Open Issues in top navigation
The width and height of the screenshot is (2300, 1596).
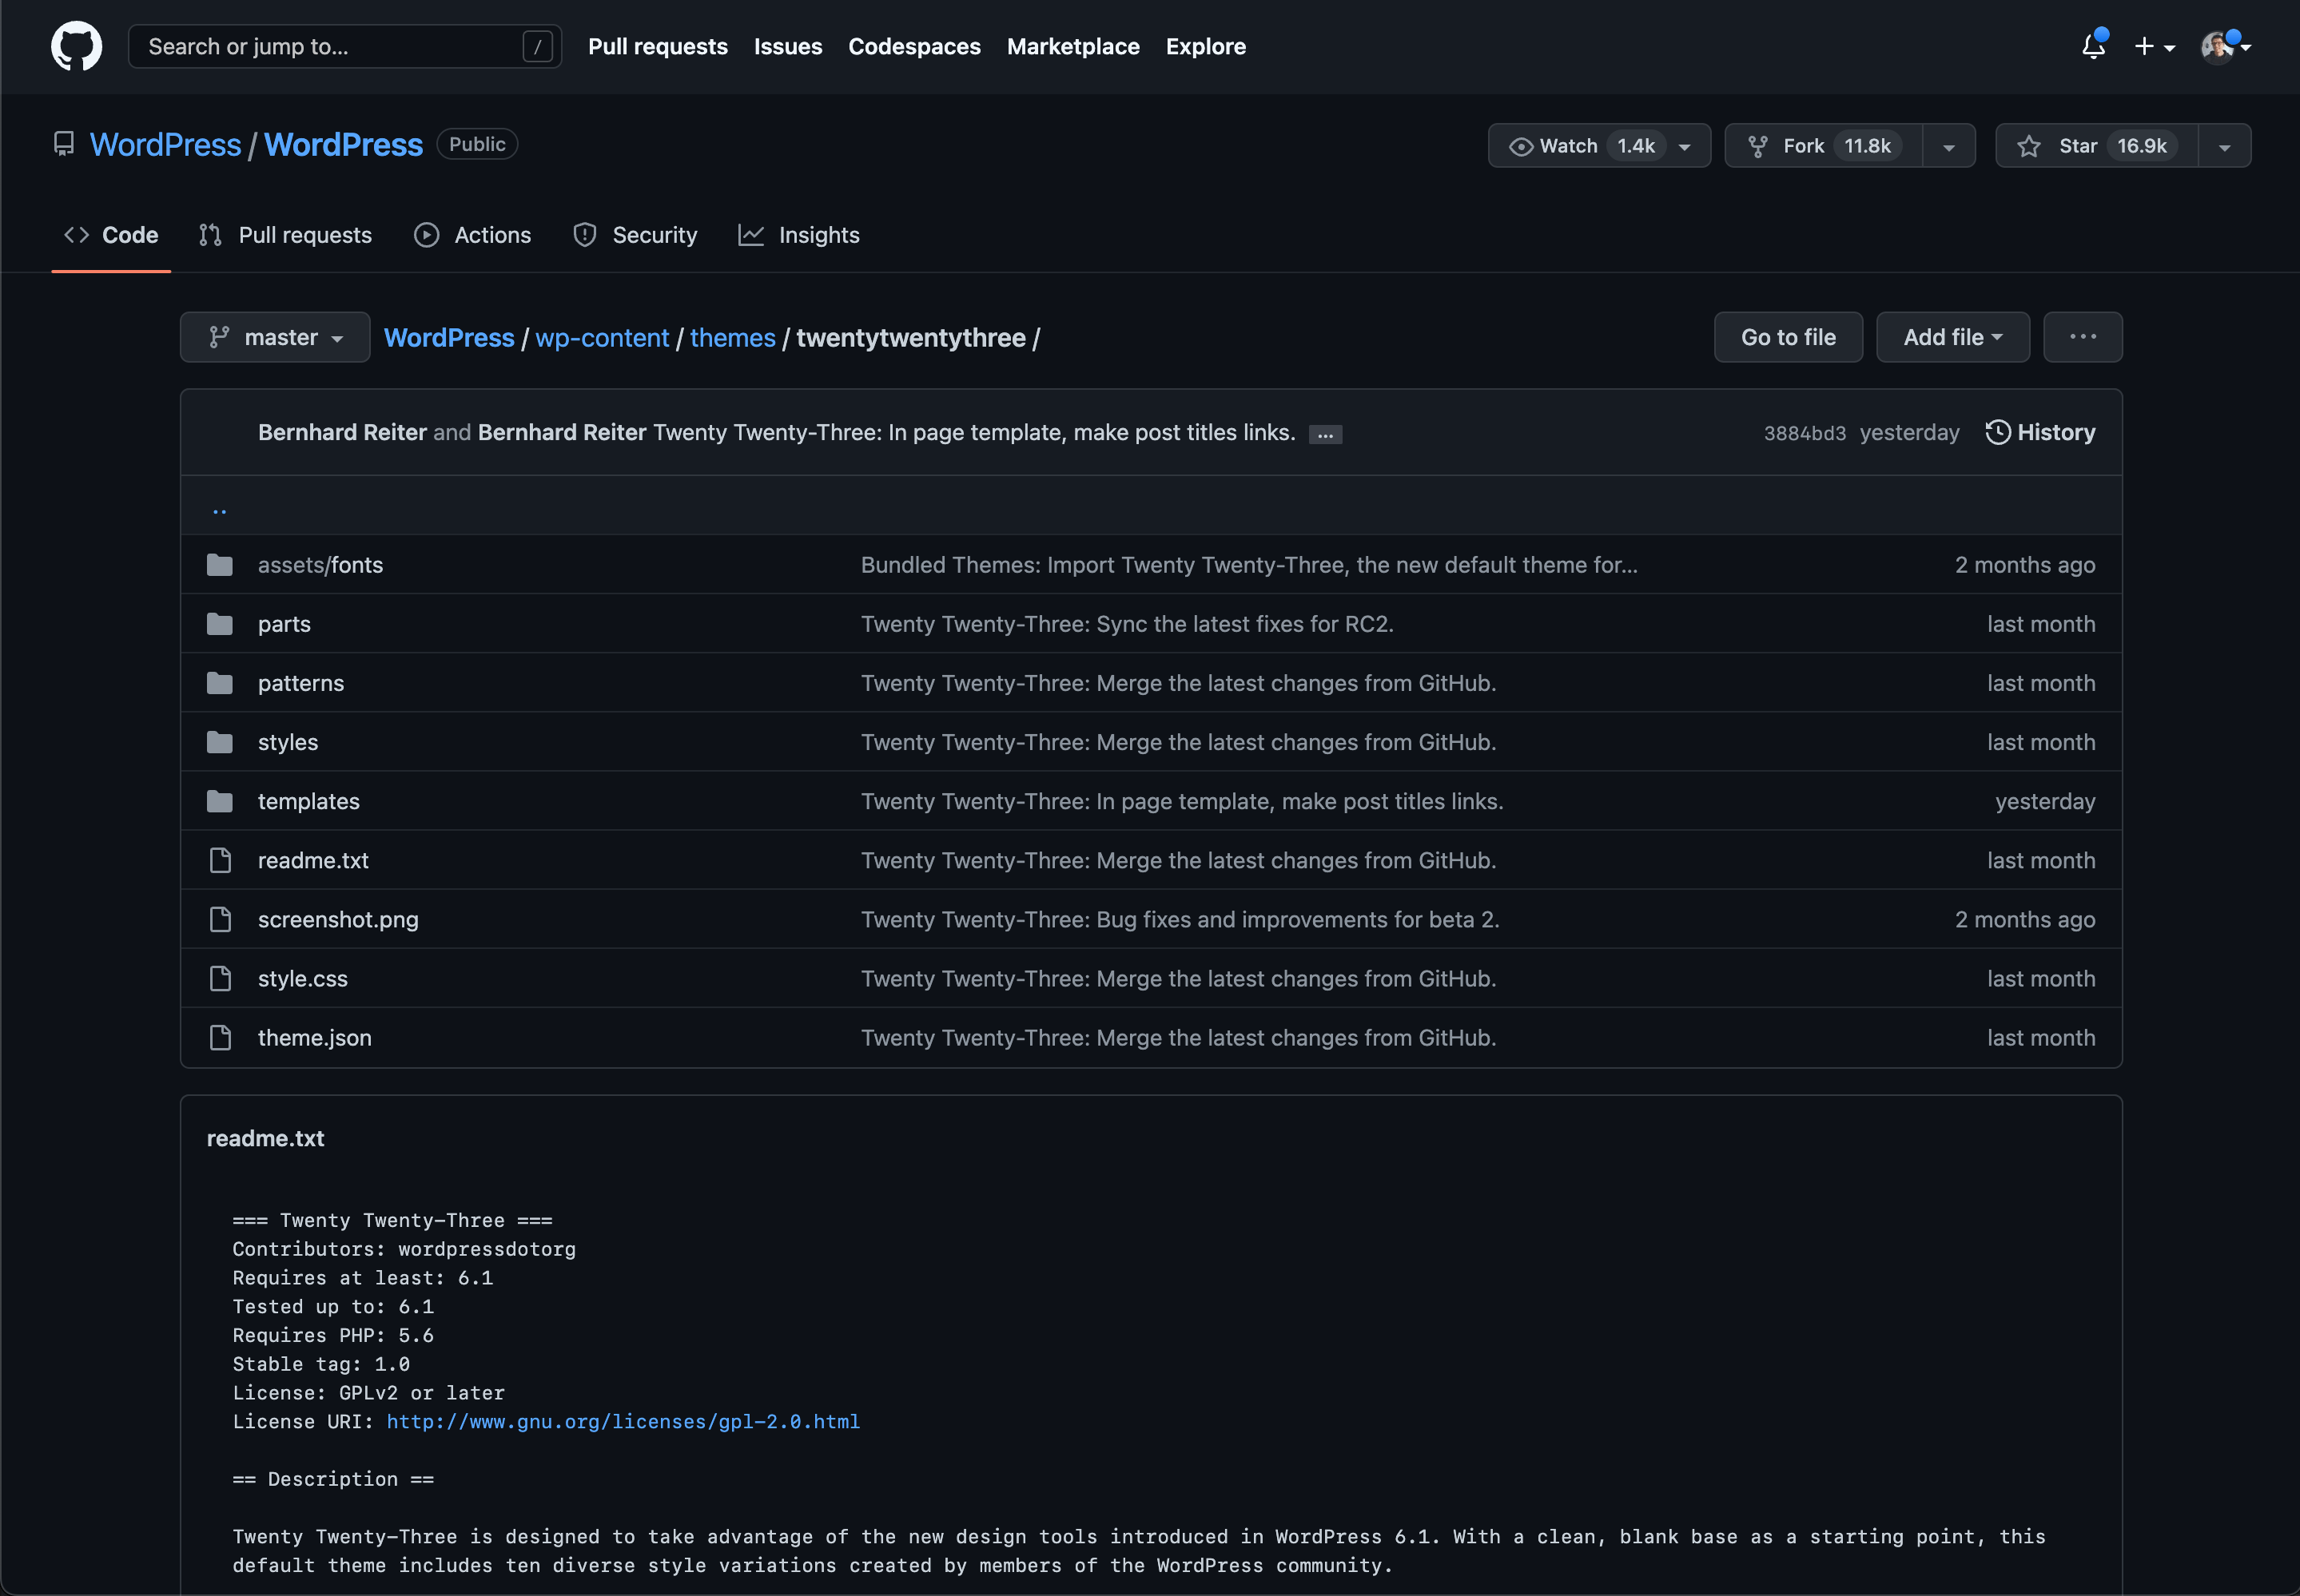pos(788,46)
